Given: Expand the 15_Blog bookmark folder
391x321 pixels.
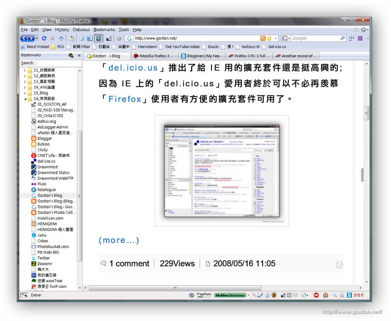Looking at the screenshot, I should click(x=25, y=93).
